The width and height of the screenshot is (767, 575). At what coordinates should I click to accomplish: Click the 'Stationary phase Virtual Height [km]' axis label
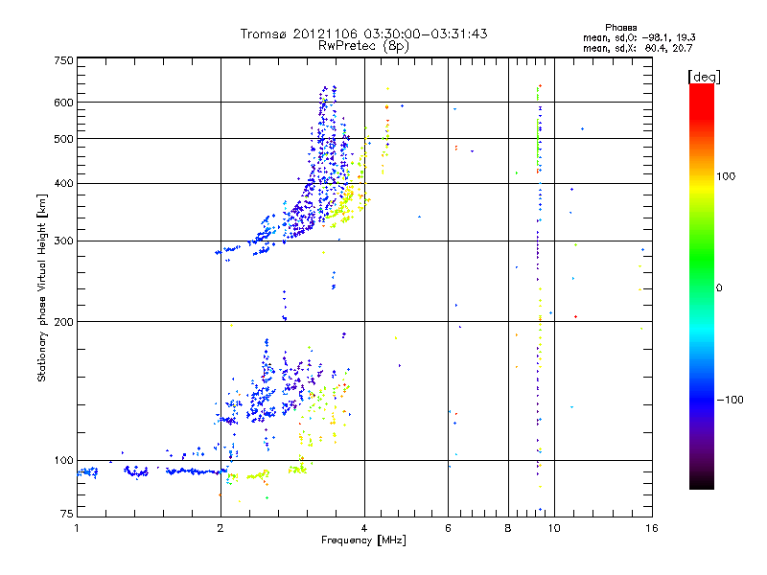(42, 287)
